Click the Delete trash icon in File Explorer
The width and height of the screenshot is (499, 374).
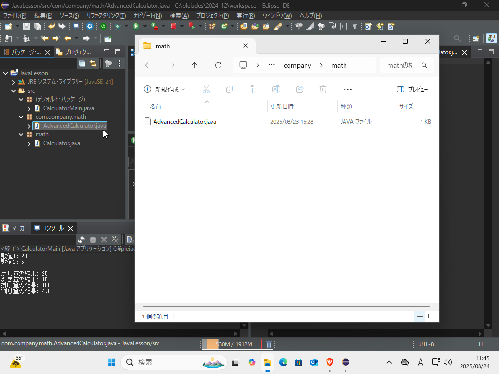(323, 90)
